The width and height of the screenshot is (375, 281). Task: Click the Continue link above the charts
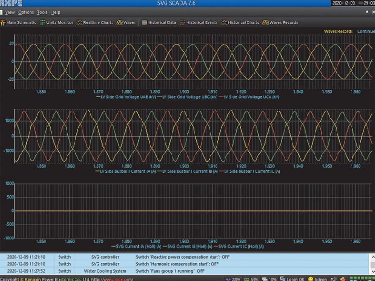(366, 31)
